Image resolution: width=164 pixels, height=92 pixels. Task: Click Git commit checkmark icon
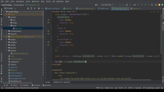tap(142, 5)
